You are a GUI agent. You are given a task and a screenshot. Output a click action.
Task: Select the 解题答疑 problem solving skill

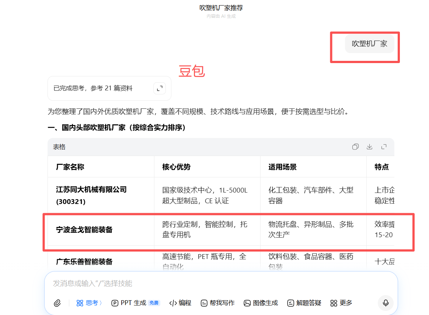[x=304, y=303]
